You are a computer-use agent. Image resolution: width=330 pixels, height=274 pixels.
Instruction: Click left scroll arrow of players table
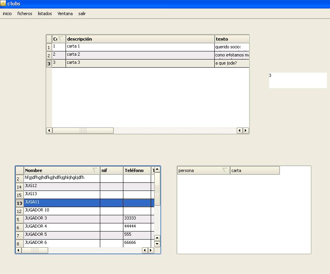[18, 250]
